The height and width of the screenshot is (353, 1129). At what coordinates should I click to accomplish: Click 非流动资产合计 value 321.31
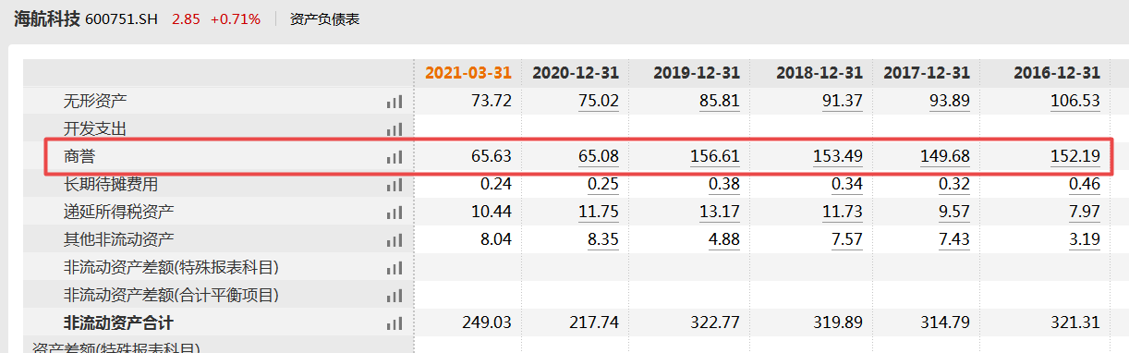1075,323
